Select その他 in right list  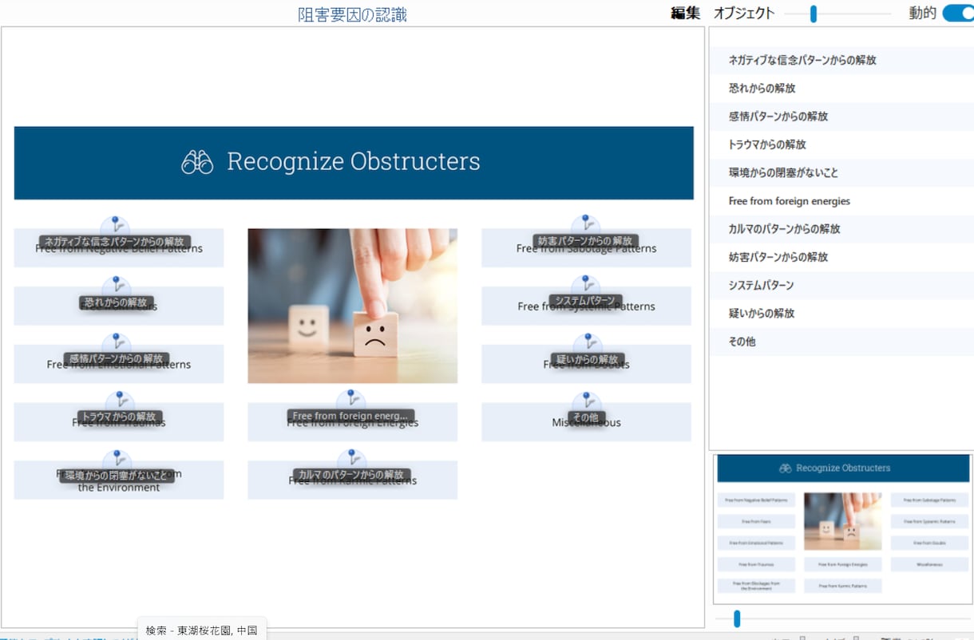tap(841, 342)
